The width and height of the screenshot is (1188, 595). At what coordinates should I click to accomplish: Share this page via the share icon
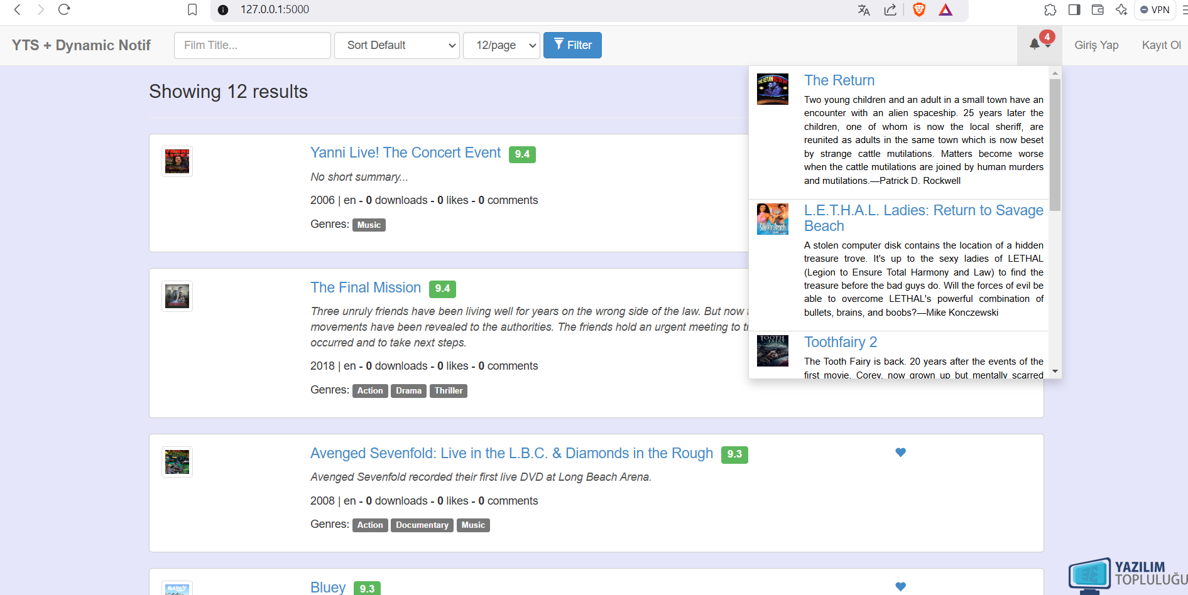tap(890, 9)
